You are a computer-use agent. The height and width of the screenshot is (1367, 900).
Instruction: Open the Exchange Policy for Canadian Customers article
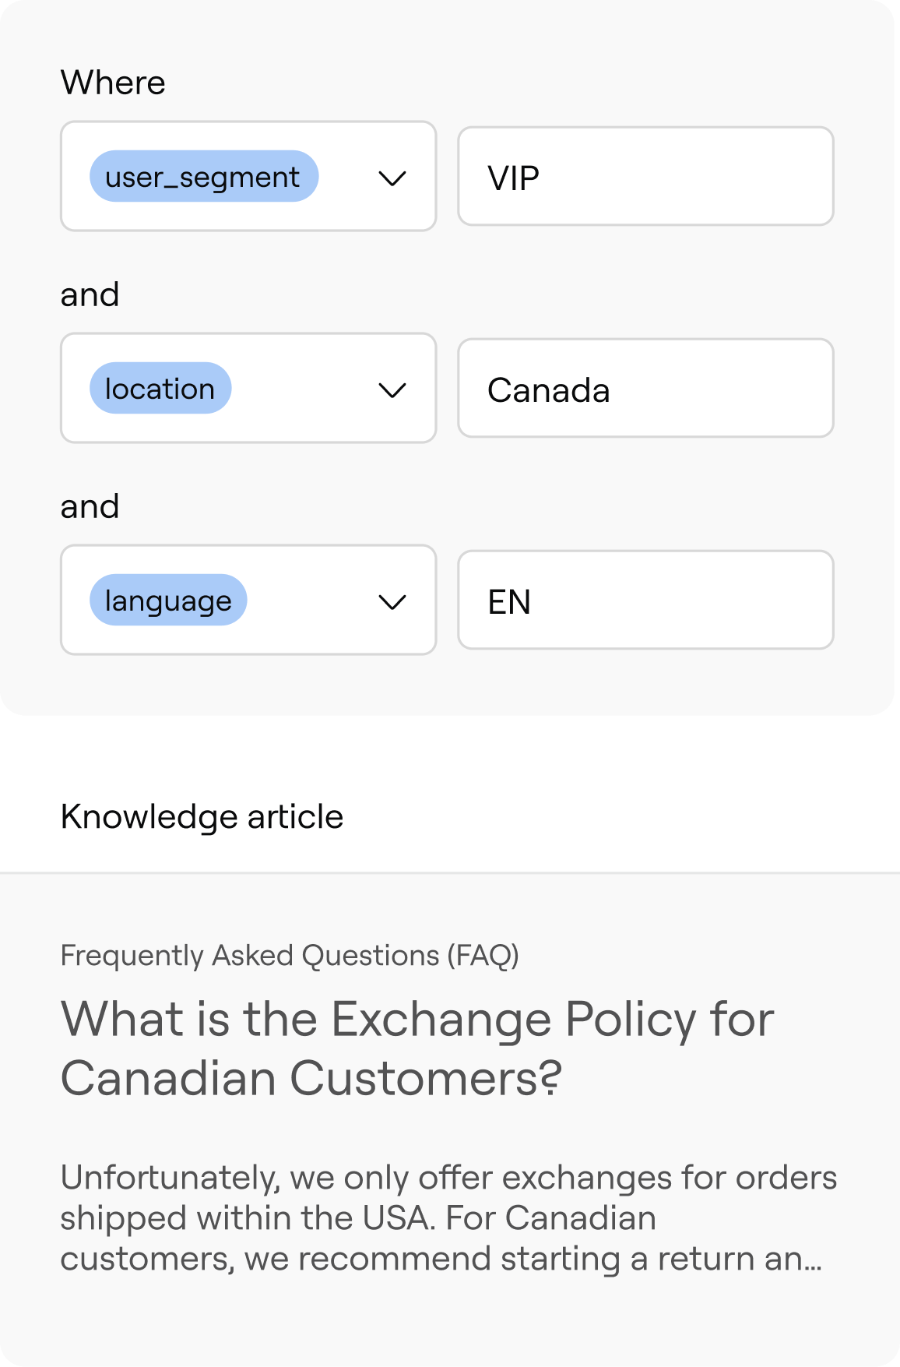[417, 1048]
